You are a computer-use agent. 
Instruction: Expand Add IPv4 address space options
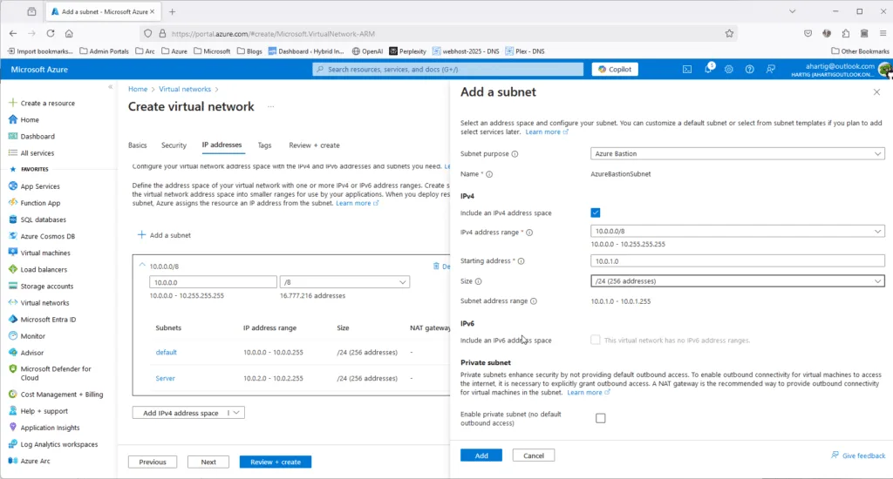tap(236, 413)
